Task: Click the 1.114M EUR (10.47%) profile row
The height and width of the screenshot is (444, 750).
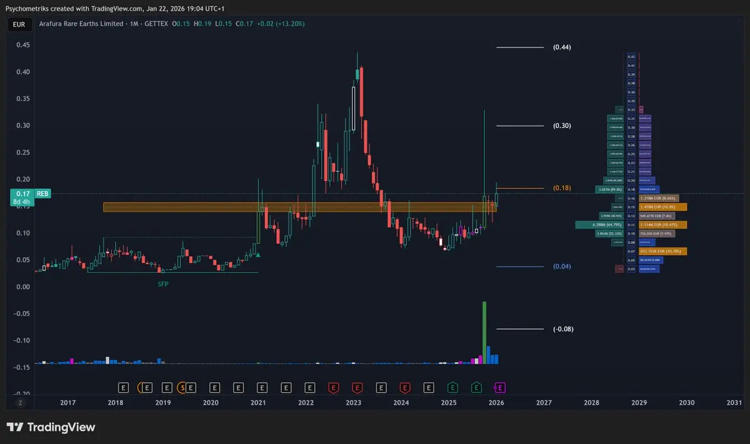Action: (x=663, y=224)
